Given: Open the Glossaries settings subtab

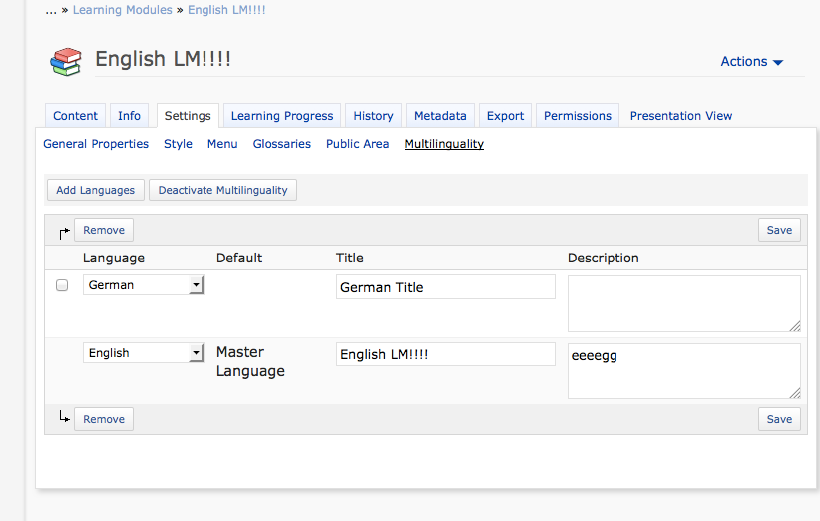Looking at the screenshot, I should pos(281,144).
